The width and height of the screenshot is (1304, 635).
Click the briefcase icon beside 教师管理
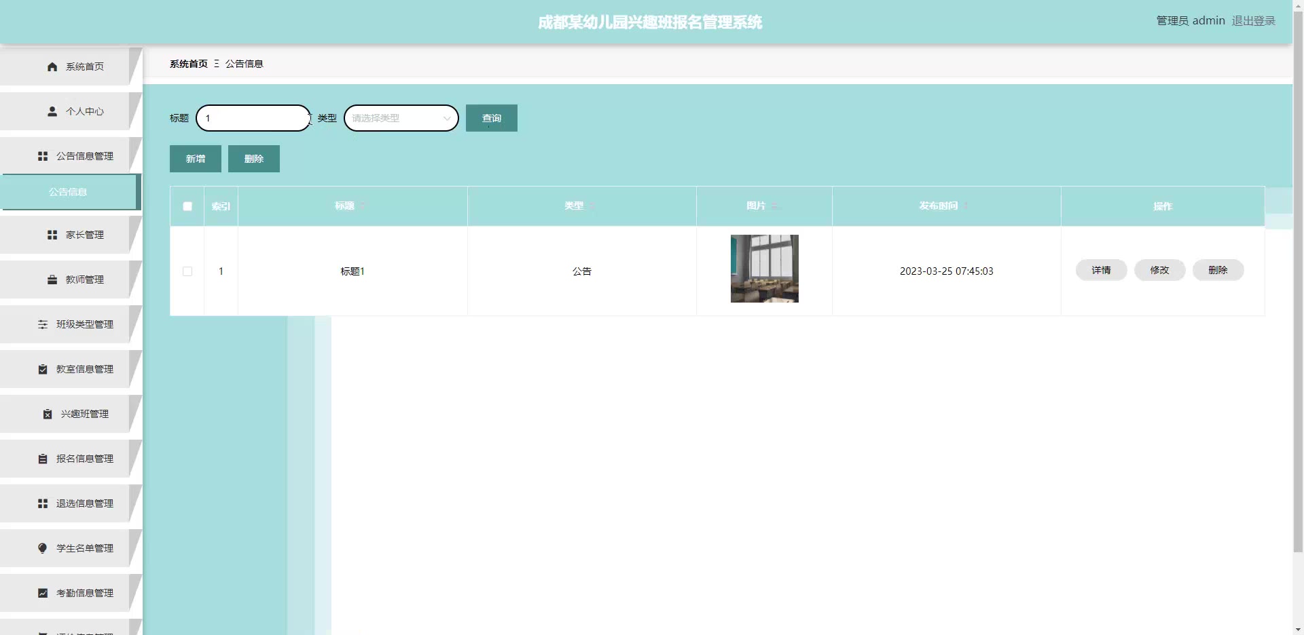pos(52,280)
